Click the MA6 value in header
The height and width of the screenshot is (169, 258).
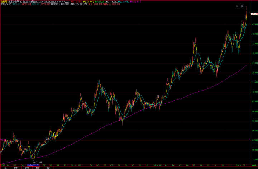tap(135, 2)
